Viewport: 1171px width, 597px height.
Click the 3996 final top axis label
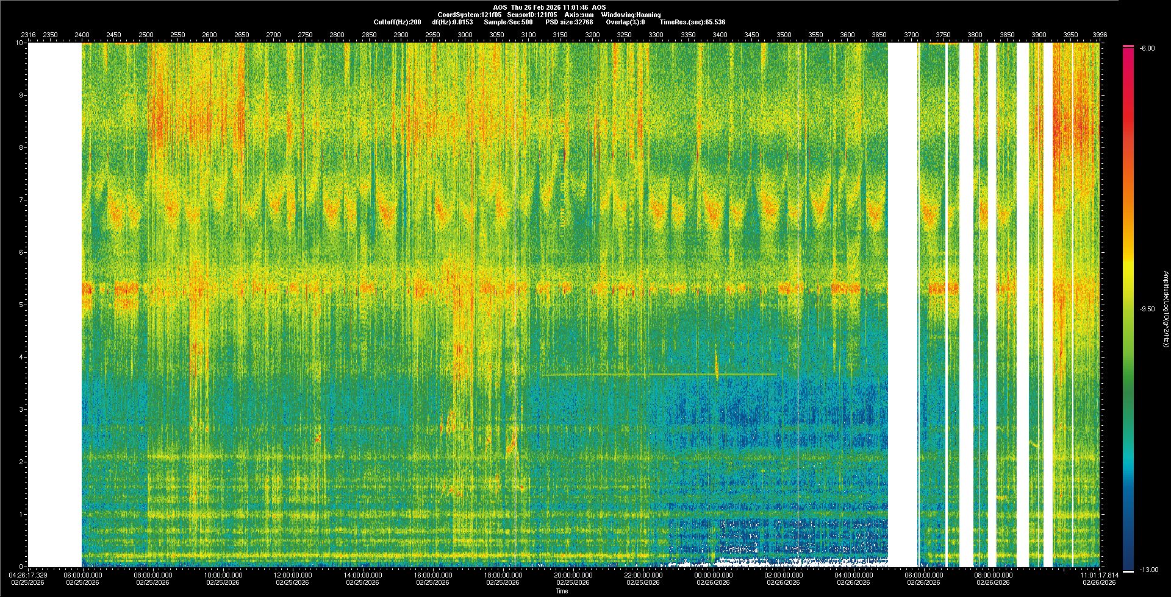pyautogui.click(x=1100, y=35)
